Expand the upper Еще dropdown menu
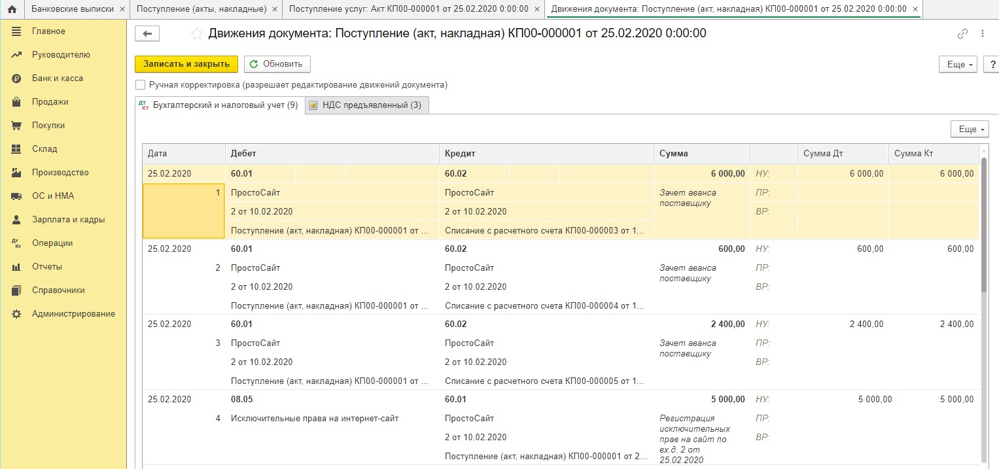Image resolution: width=999 pixels, height=469 pixels. (958, 64)
